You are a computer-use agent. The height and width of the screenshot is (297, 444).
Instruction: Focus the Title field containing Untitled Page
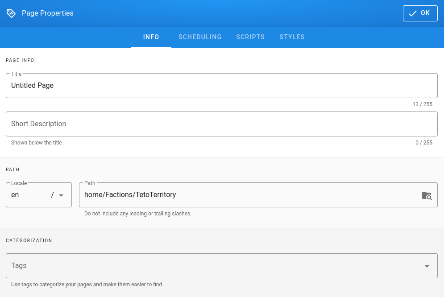coord(221,86)
